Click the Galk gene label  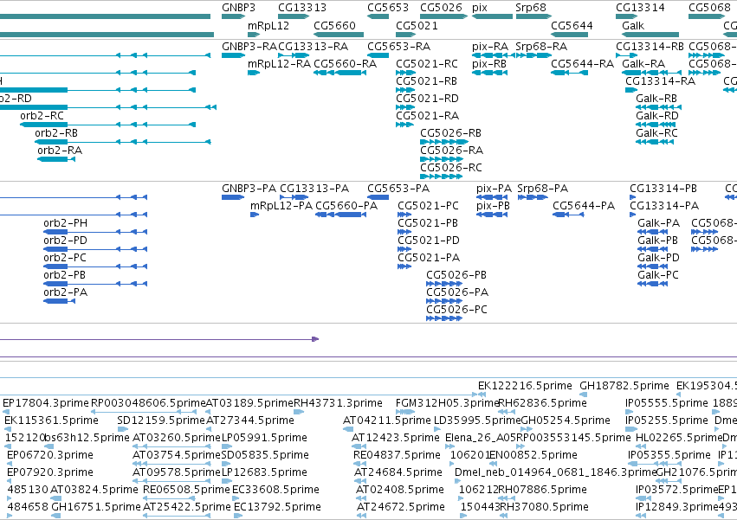tap(633, 25)
